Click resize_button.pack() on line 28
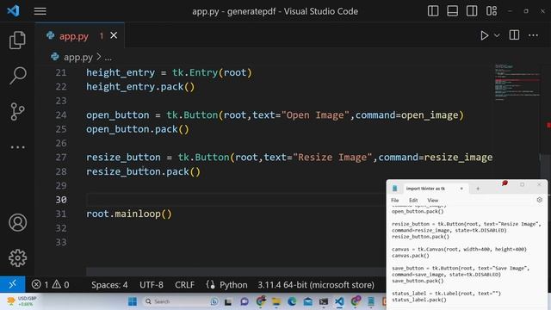Viewport: 551px width, 310px height. (x=144, y=171)
